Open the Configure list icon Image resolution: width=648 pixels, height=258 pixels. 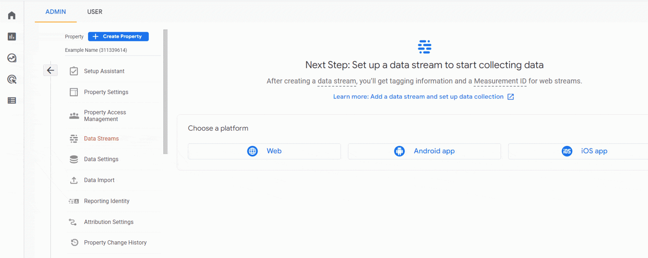point(12,101)
